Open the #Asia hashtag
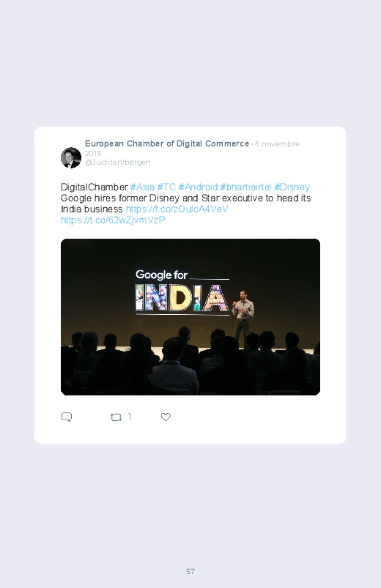The image size is (381, 588). click(x=142, y=187)
